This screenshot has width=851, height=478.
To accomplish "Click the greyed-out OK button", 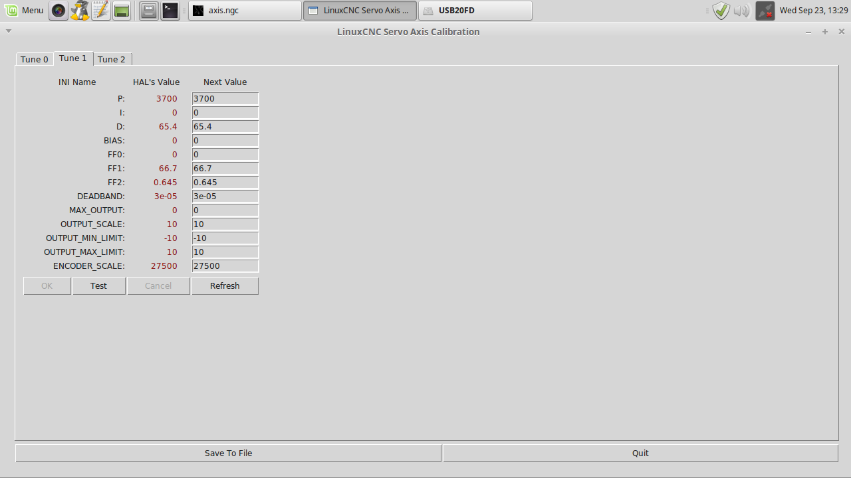I will (x=47, y=285).
